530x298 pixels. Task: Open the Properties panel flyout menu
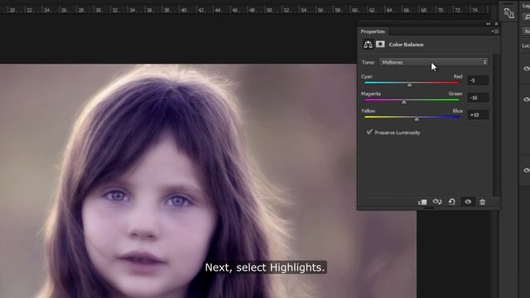point(495,31)
